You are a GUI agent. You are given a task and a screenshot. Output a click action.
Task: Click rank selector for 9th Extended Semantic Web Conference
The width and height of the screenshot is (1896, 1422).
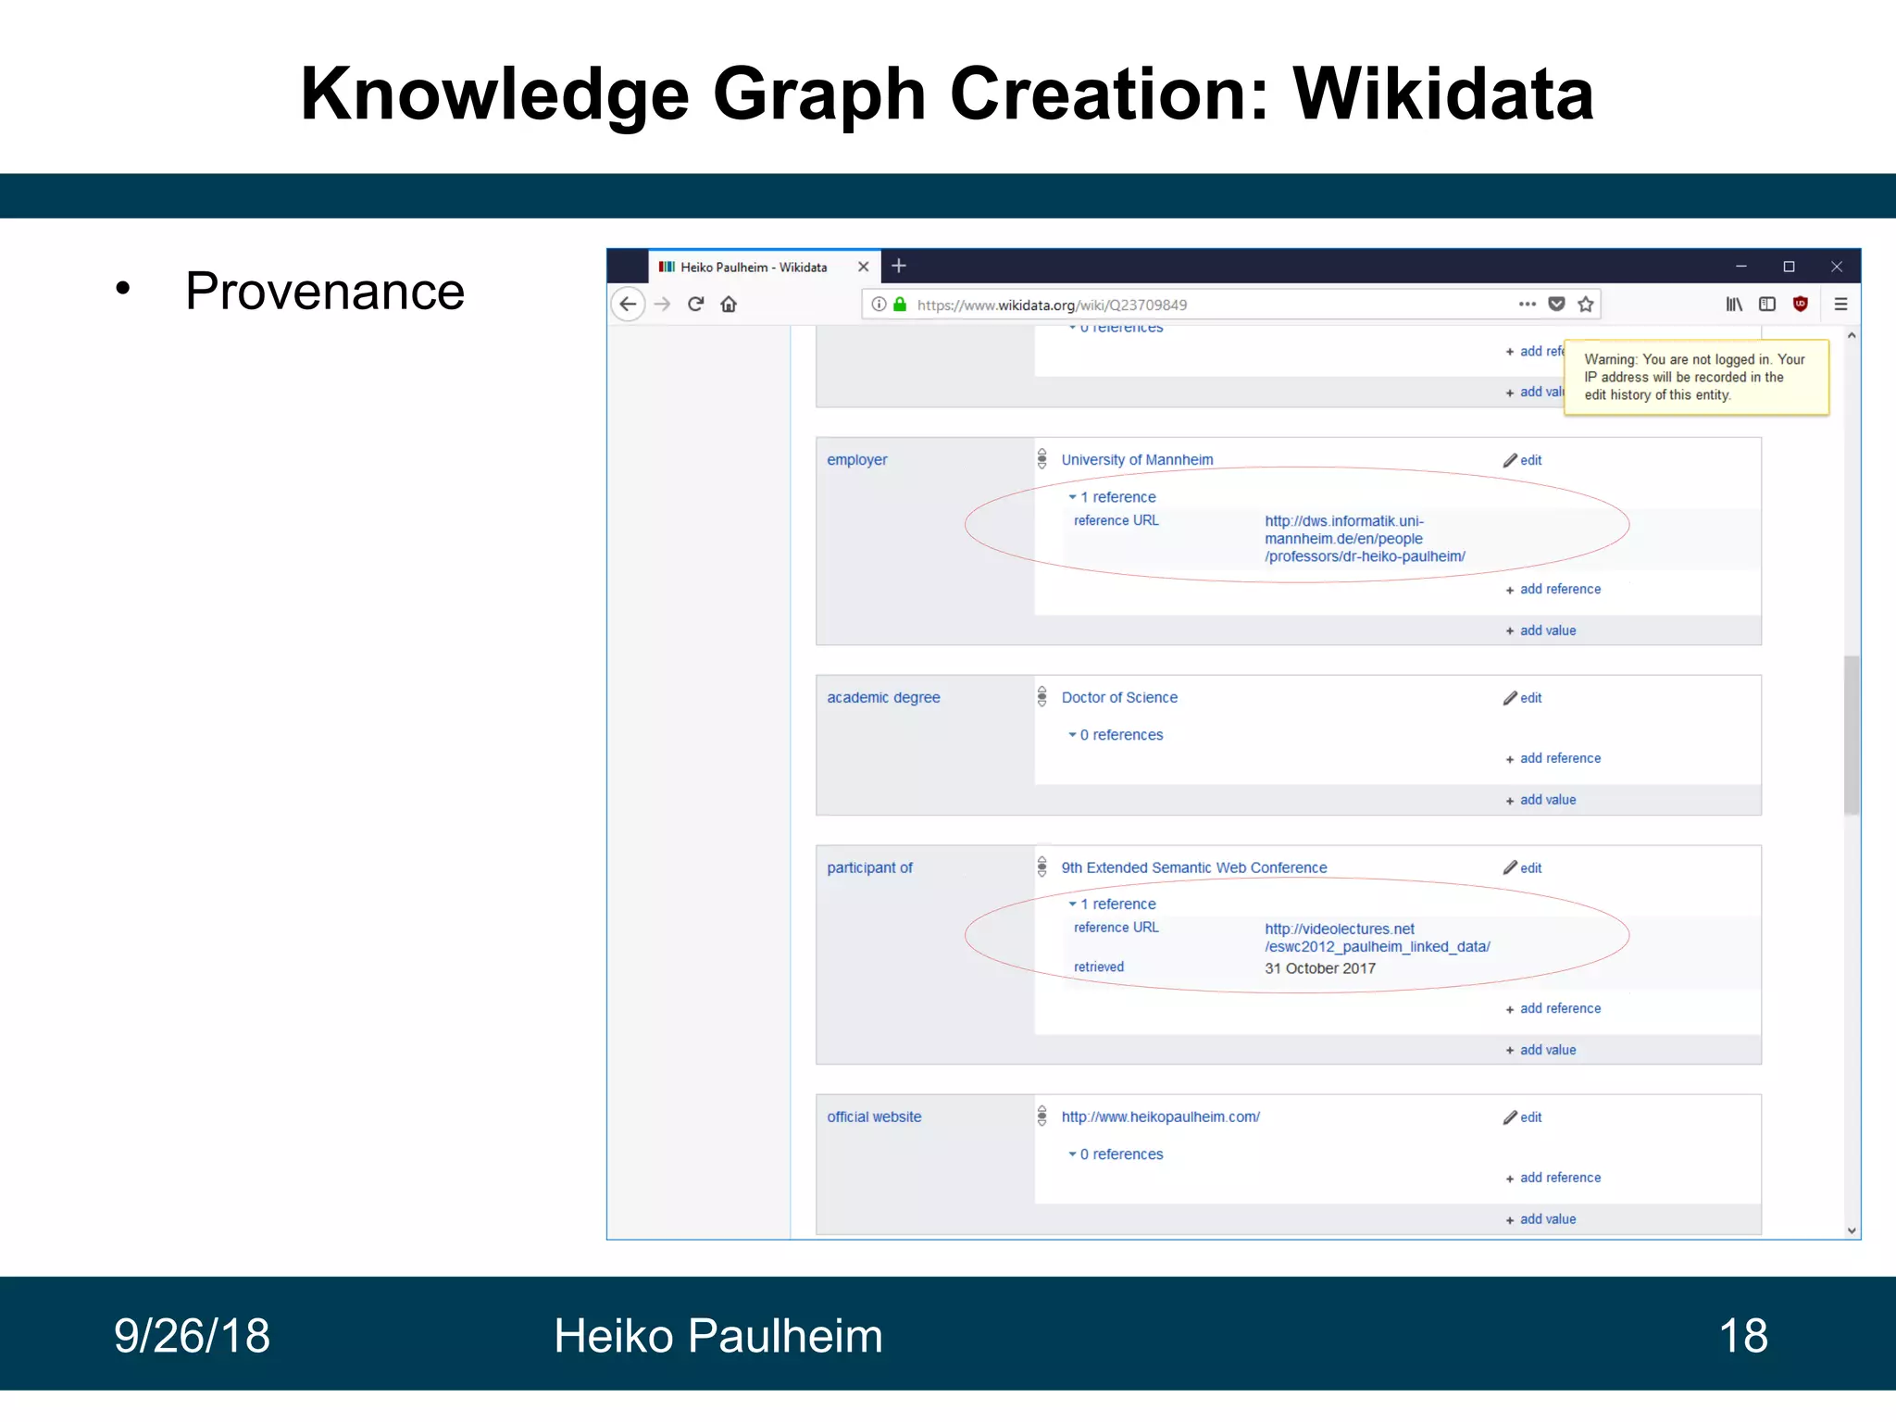(x=1042, y=867)
